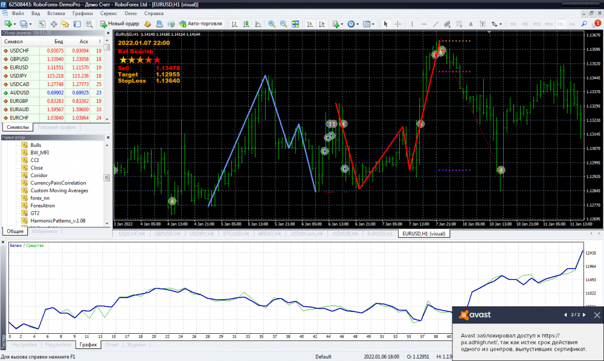The height and width of the screenshot is (361, 604).
Task: Click Navigator scroll-down arrow
Action: click(107, 223)
